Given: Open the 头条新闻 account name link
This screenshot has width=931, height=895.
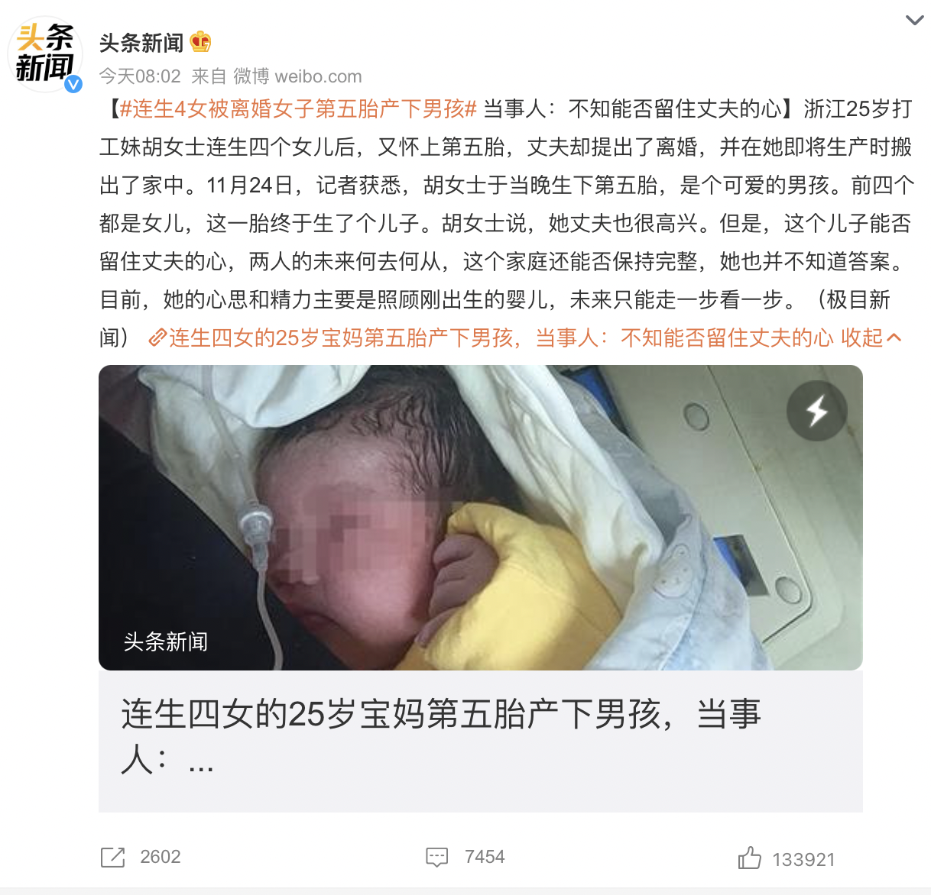Looking at the screenshot, I should tap(141, 43).
